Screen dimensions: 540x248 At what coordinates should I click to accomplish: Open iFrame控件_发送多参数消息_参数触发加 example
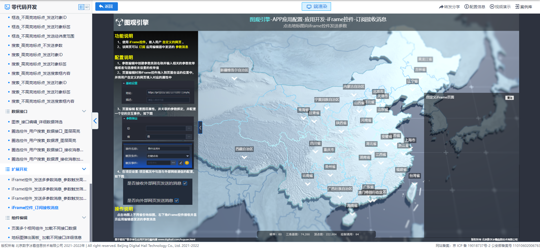pos(49,198)
